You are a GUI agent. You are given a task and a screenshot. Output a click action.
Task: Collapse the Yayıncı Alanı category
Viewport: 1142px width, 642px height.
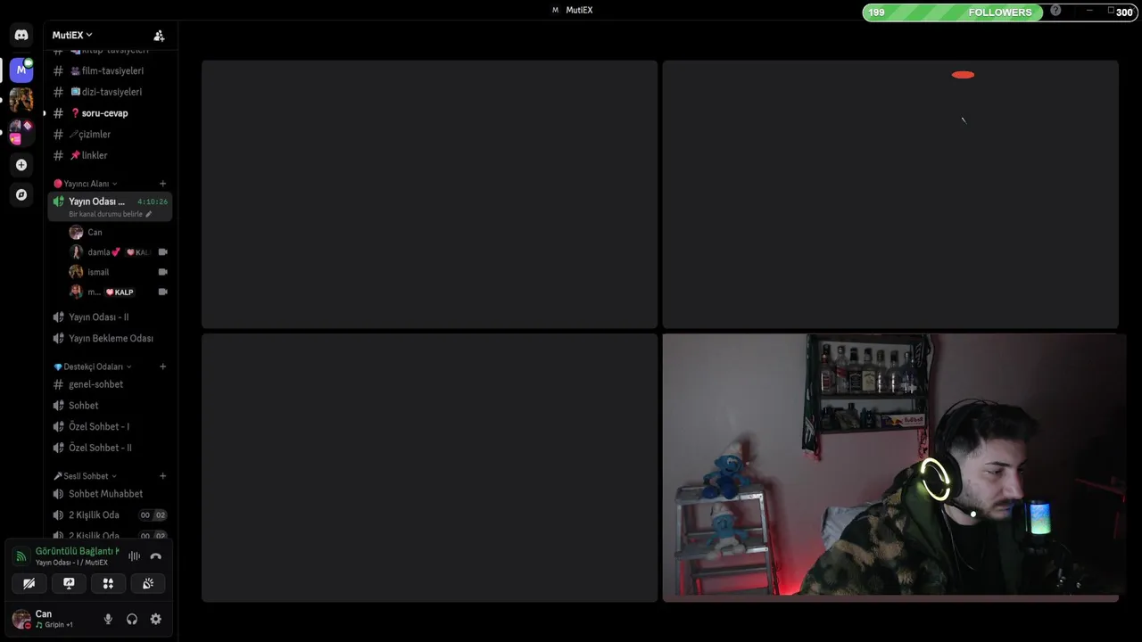pos(86,184)
